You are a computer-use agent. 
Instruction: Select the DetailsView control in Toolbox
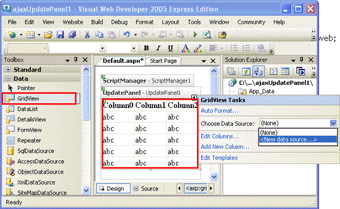26,120
